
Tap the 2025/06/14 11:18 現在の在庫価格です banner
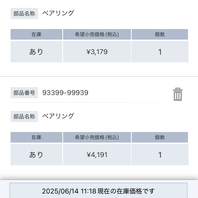coord(98,191)
